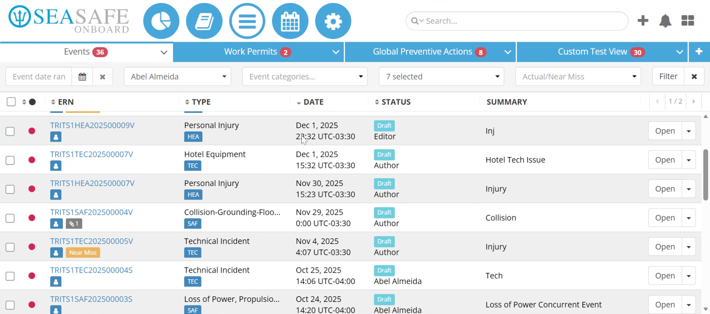This screenshot has width=710, height=314.
Task: Click the plus icon beside search bar
Action: point(643,20)
